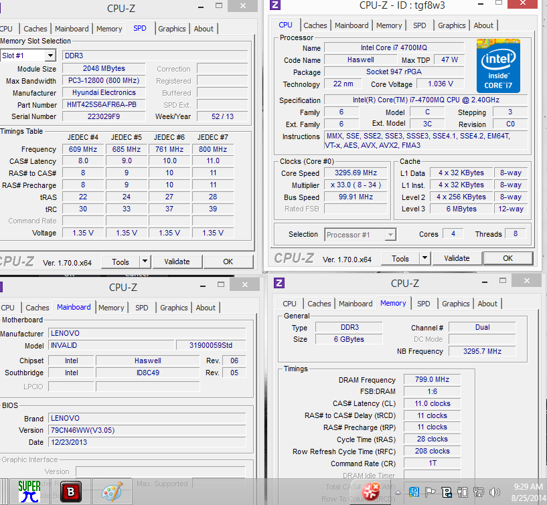This screenshot has height=505, width=547.
Task: Click Tools button in the tgf8w3 window
Action: (400, 259)
